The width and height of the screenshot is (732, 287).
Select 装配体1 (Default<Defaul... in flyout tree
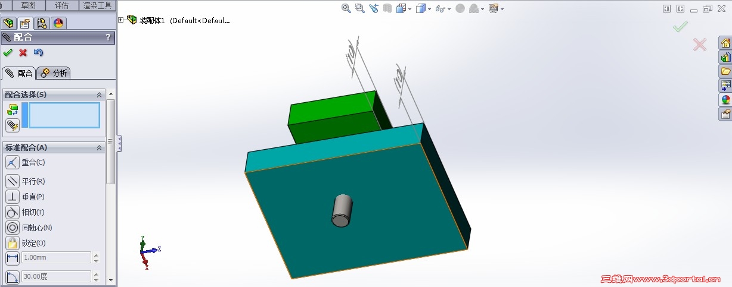pyautogui.click(x=184, y=20)
